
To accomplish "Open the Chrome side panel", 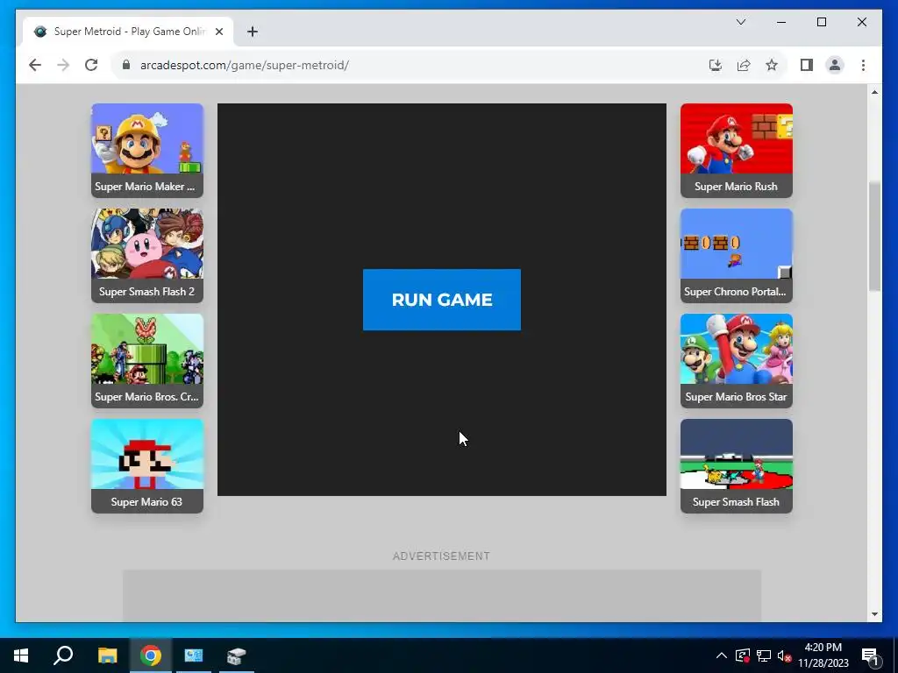I will click(807, 65).
